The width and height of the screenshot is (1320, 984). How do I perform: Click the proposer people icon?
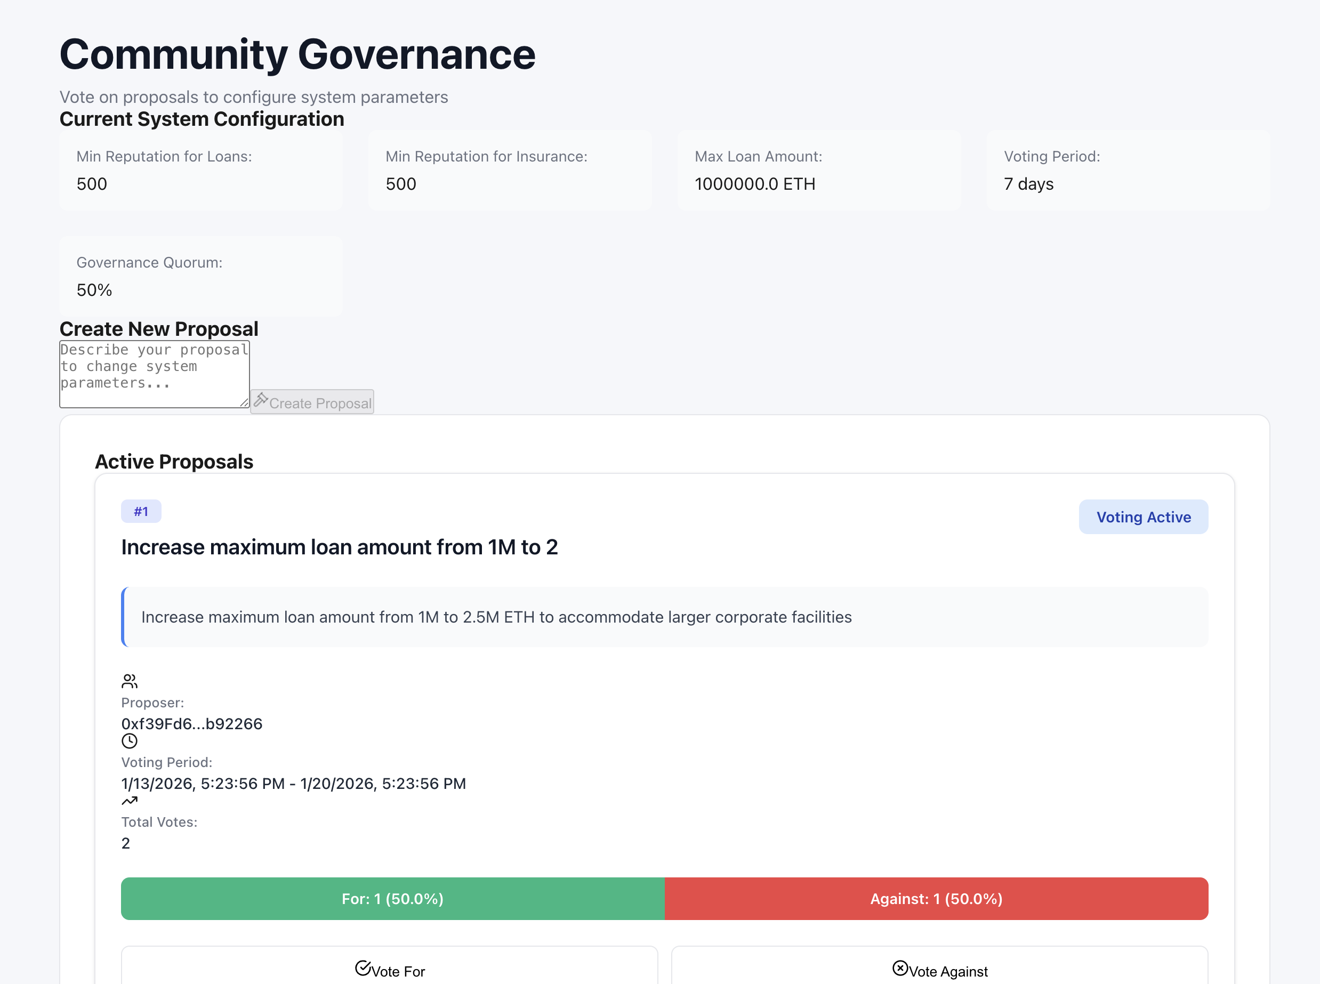click(x=129, y=681)
